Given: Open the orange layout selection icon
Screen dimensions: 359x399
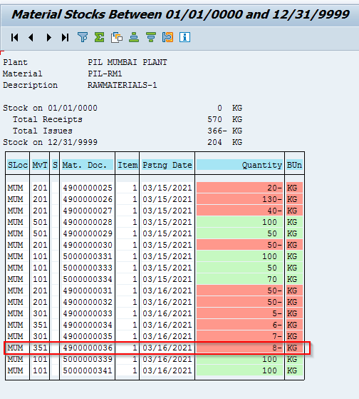Looking at the screenshot, I should (x=167, y=37).
